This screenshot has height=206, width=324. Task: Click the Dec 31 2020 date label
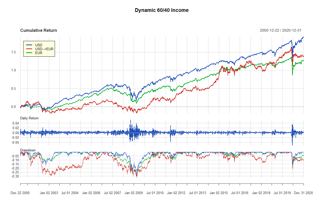[x=303, y=193]
